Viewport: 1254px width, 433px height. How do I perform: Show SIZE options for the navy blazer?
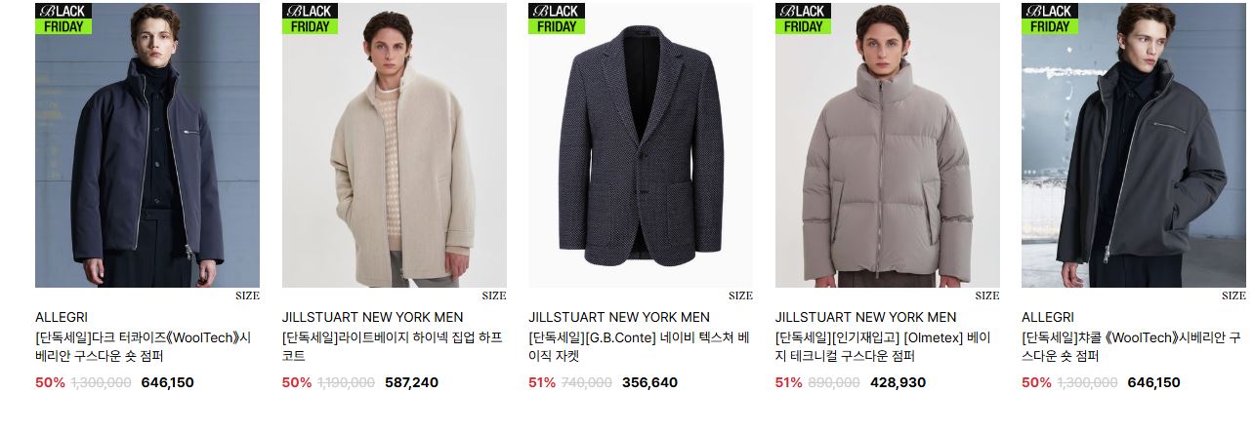pyautogui.click(x=740, y=295)
